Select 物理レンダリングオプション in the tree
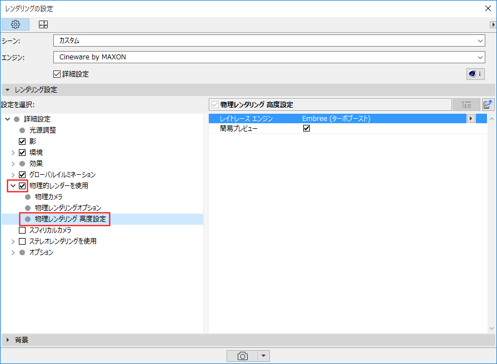The width and height of the screenshot is (497, 364). click(68, 208)
